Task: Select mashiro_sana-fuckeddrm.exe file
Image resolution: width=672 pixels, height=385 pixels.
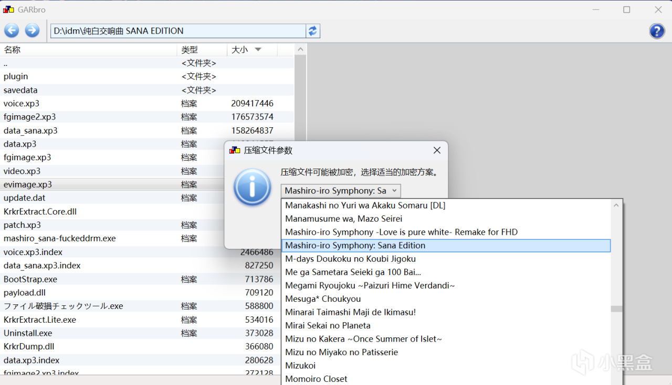Action: 112,238
